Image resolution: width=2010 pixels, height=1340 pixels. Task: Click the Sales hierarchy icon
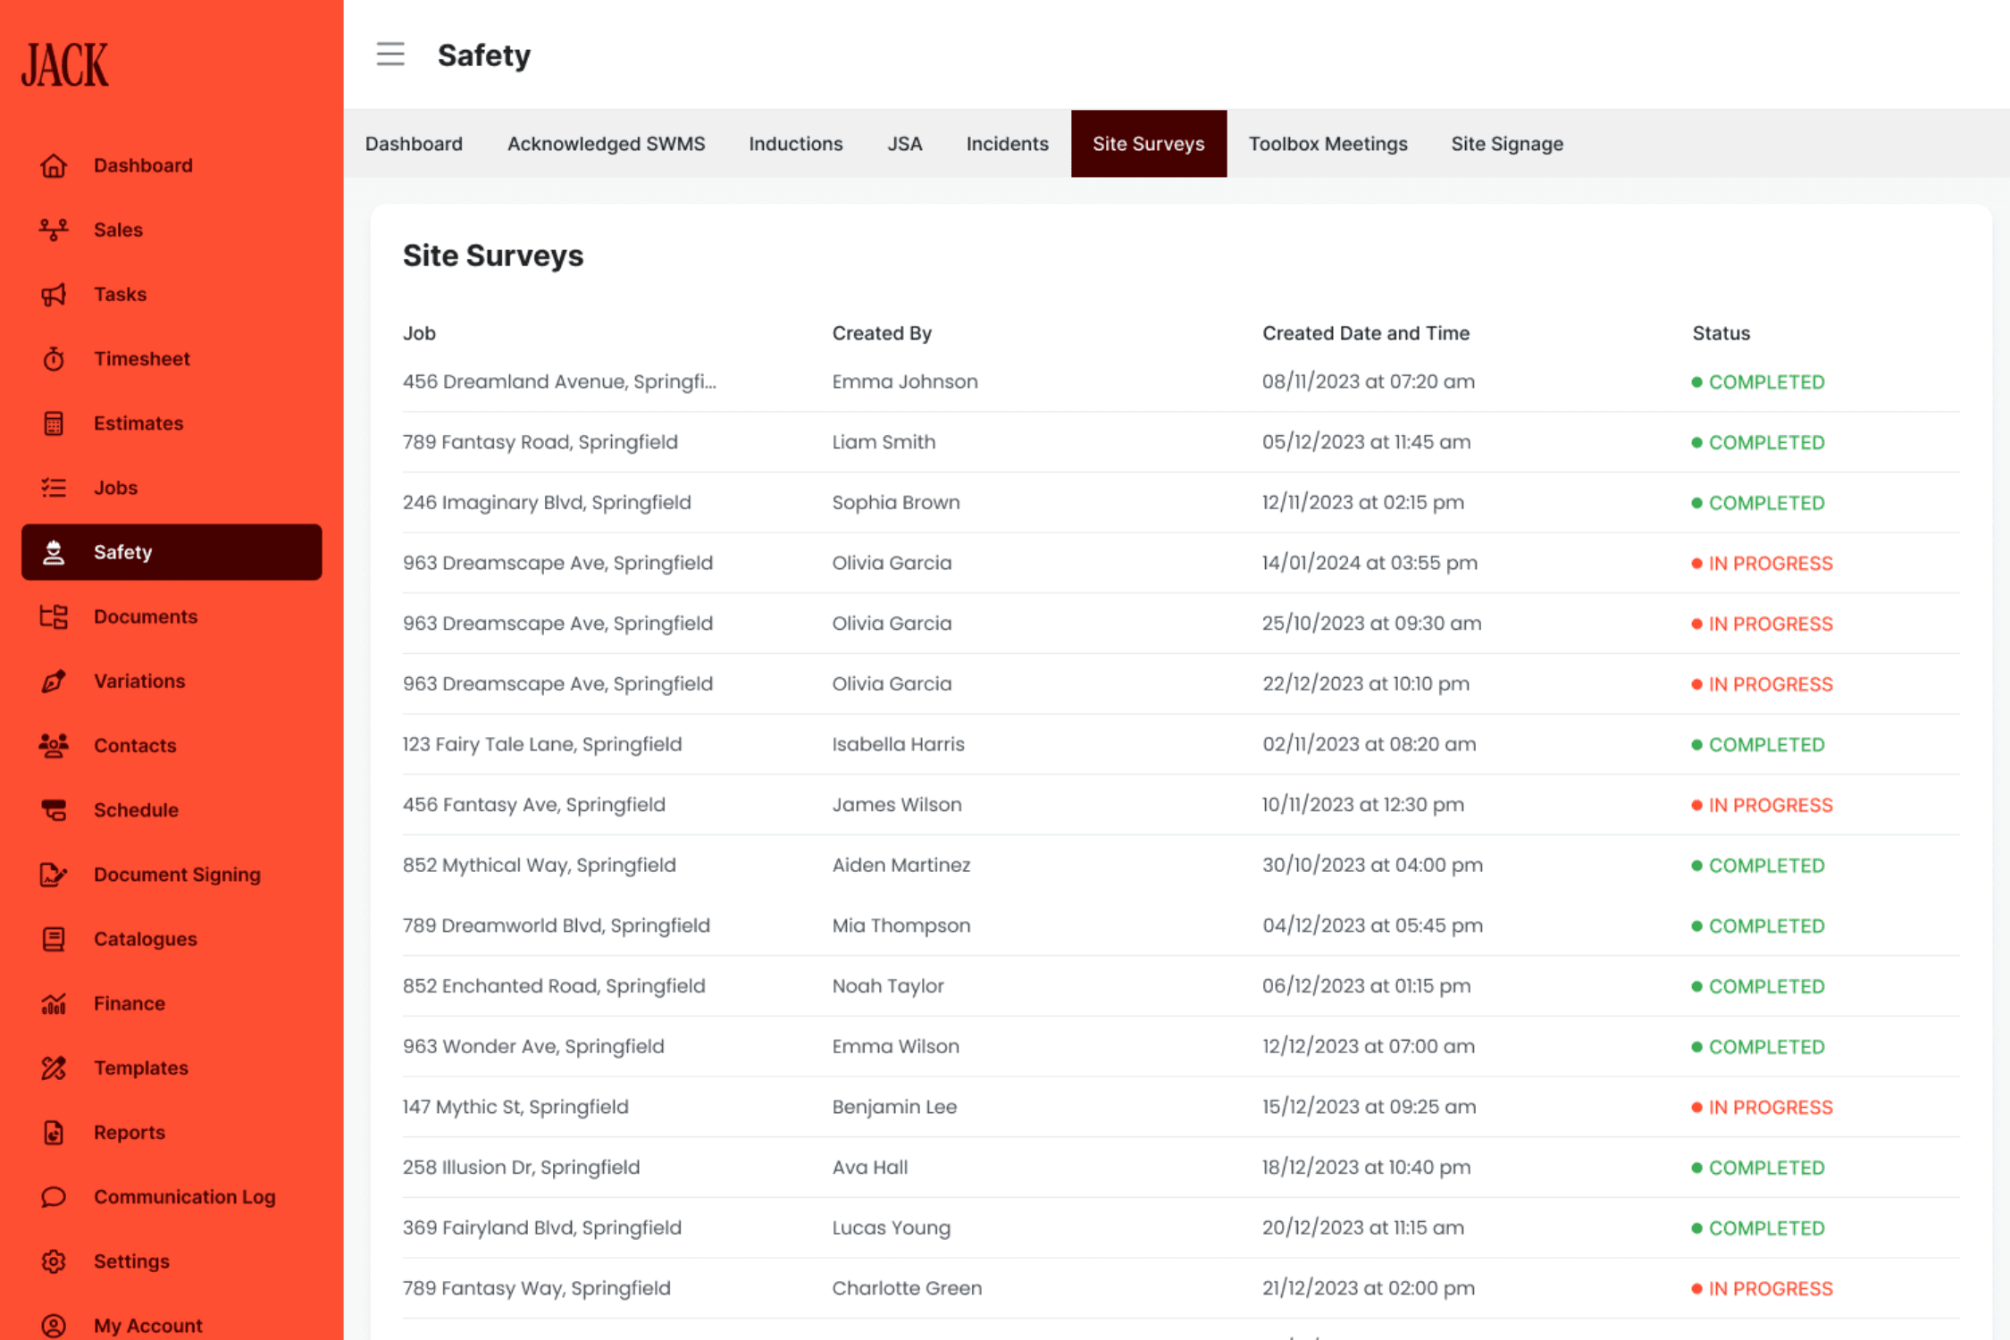click(54, 230)
